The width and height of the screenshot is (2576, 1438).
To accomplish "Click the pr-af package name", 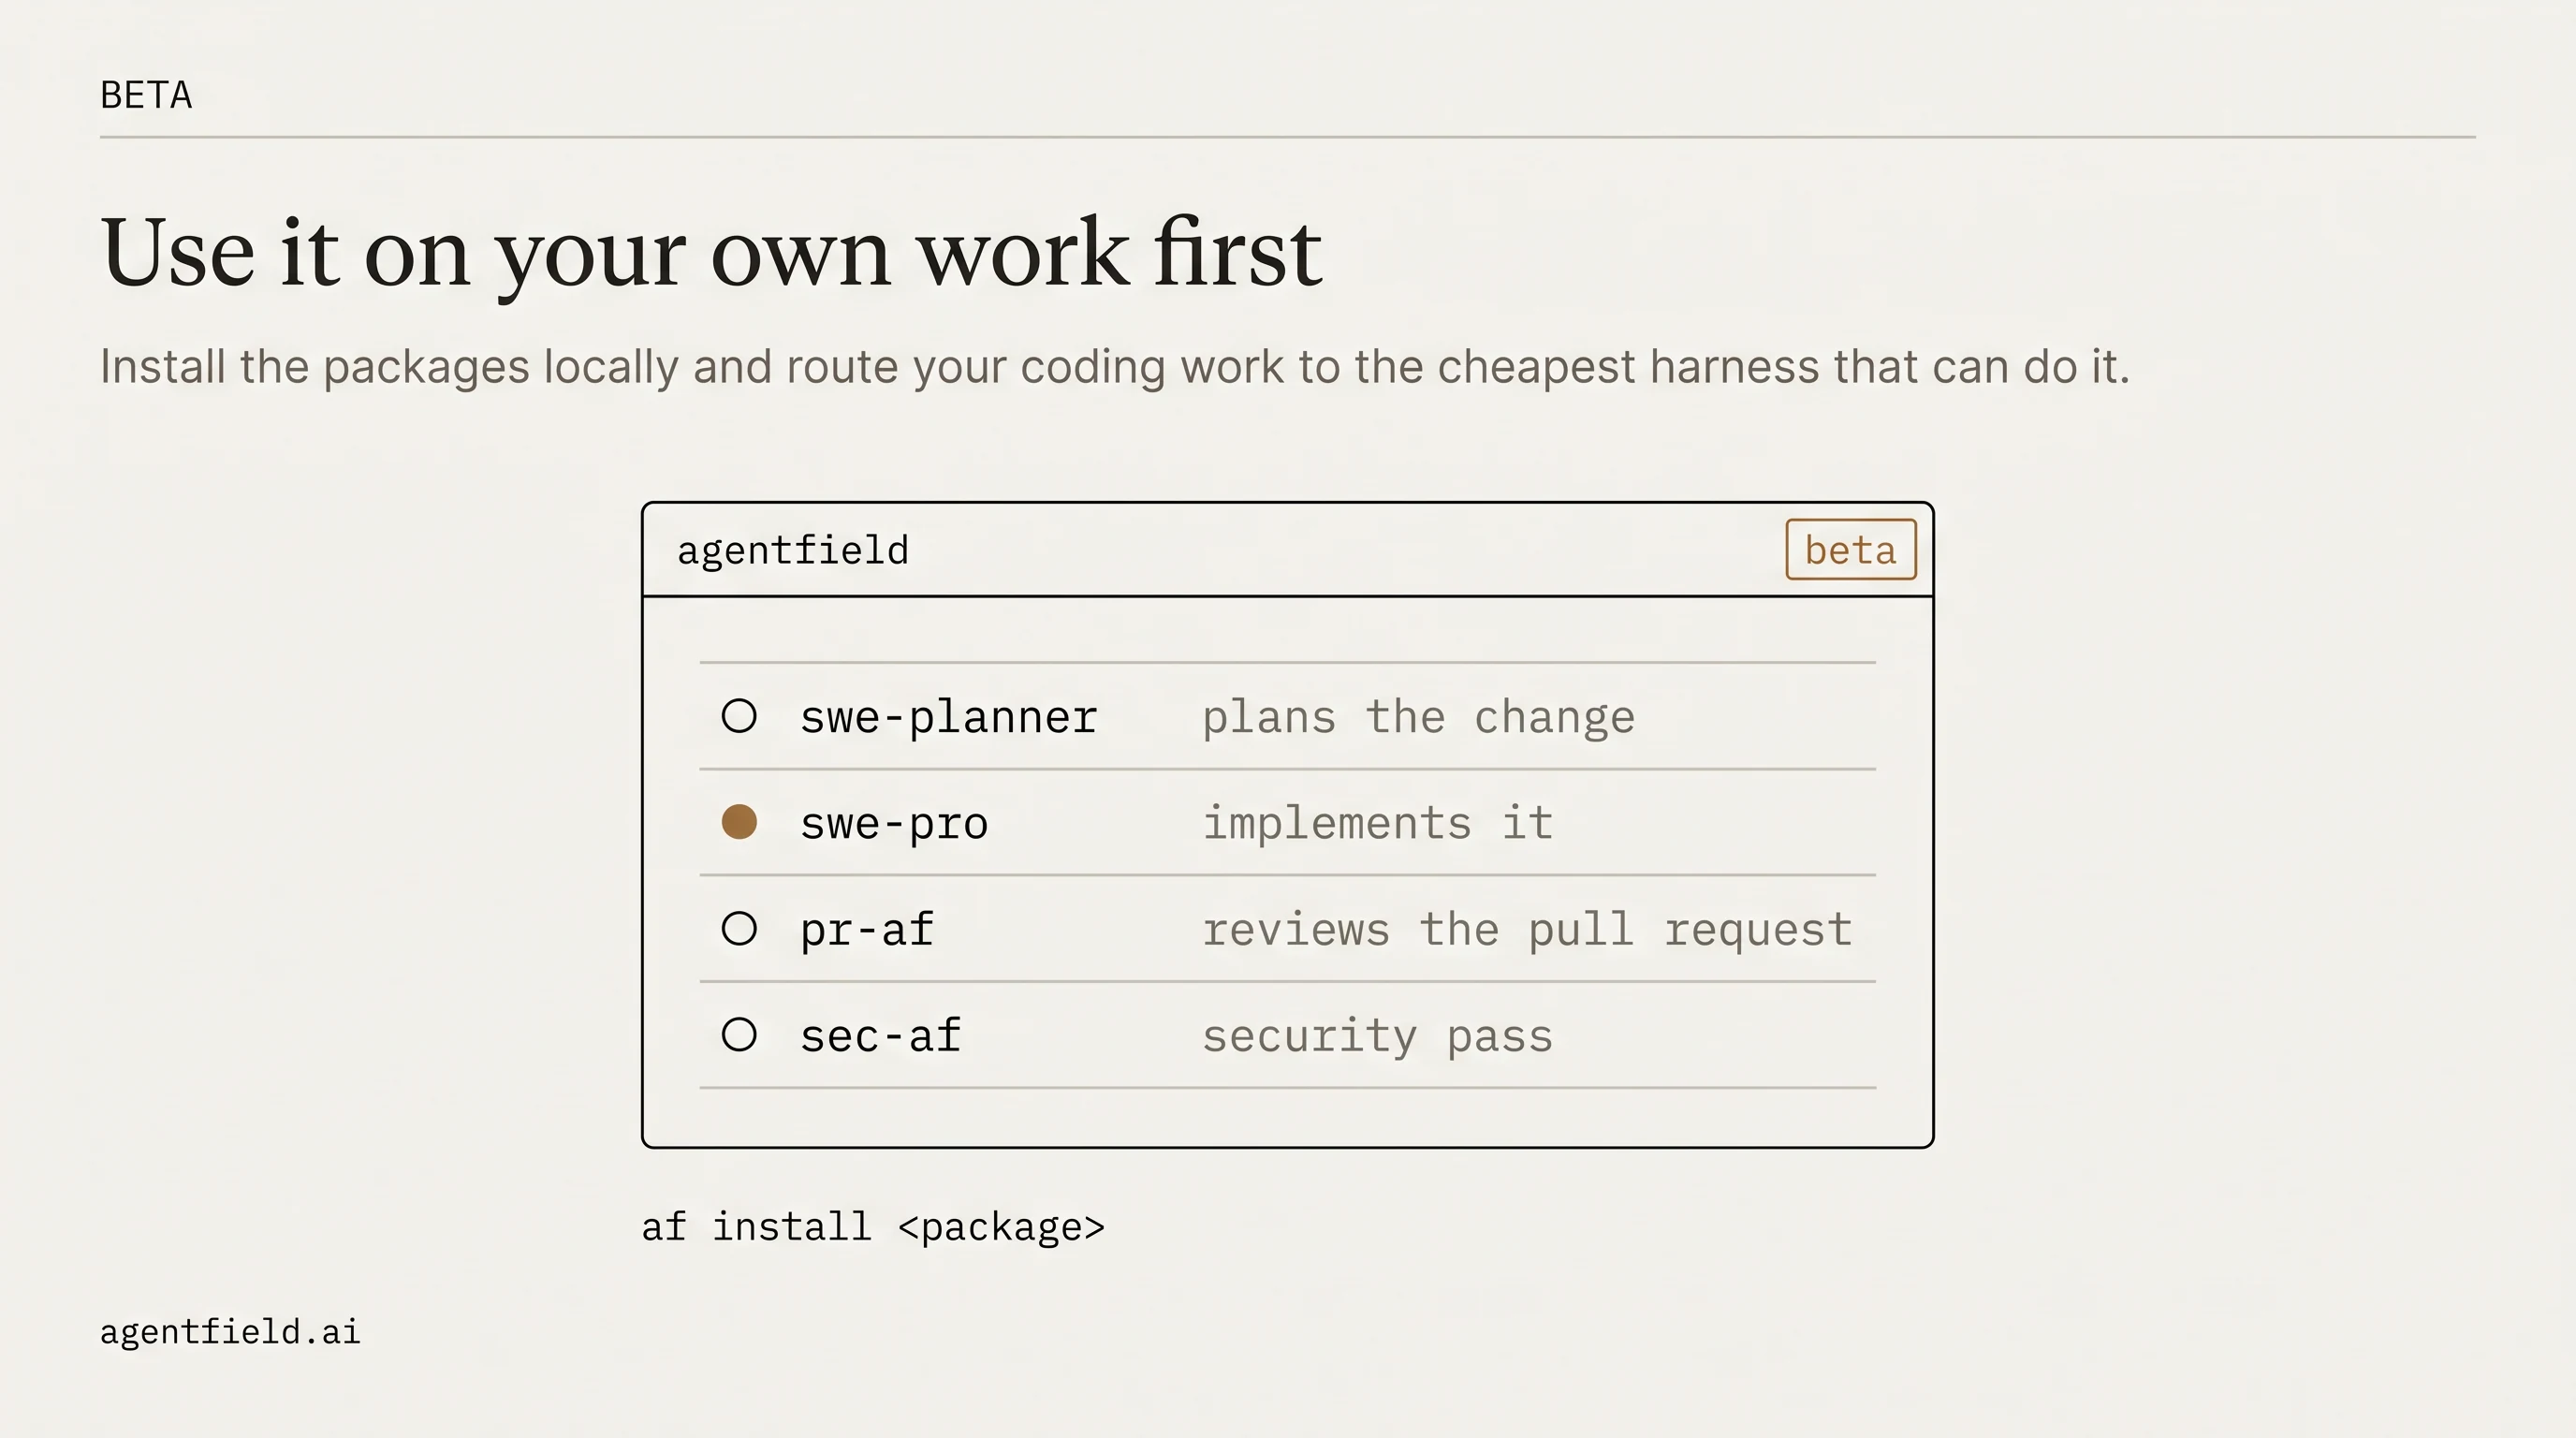I will (867, 930).
